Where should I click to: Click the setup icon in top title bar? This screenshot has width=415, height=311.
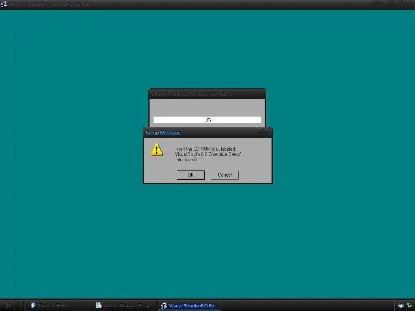pos(4,4)
